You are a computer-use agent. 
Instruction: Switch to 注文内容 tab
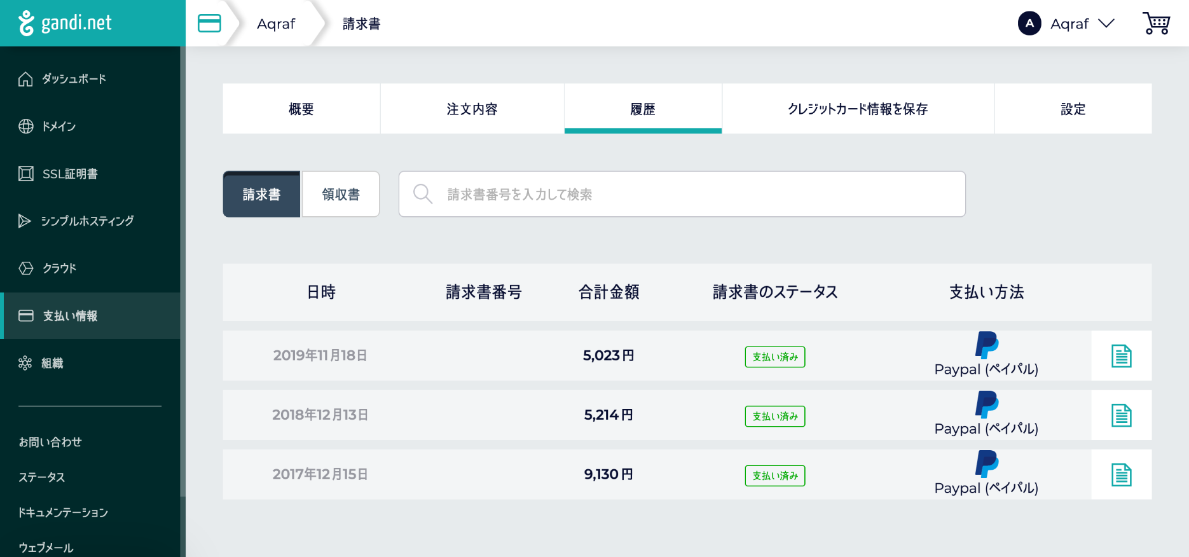pyautogui.click(x=472, y=109)
